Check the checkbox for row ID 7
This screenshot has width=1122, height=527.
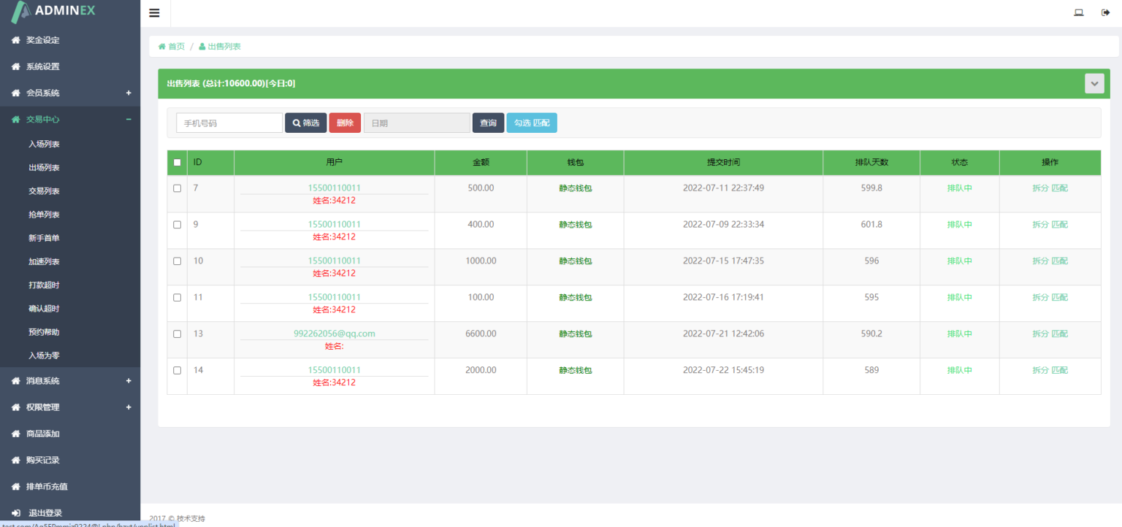click(x=177, y=188)
